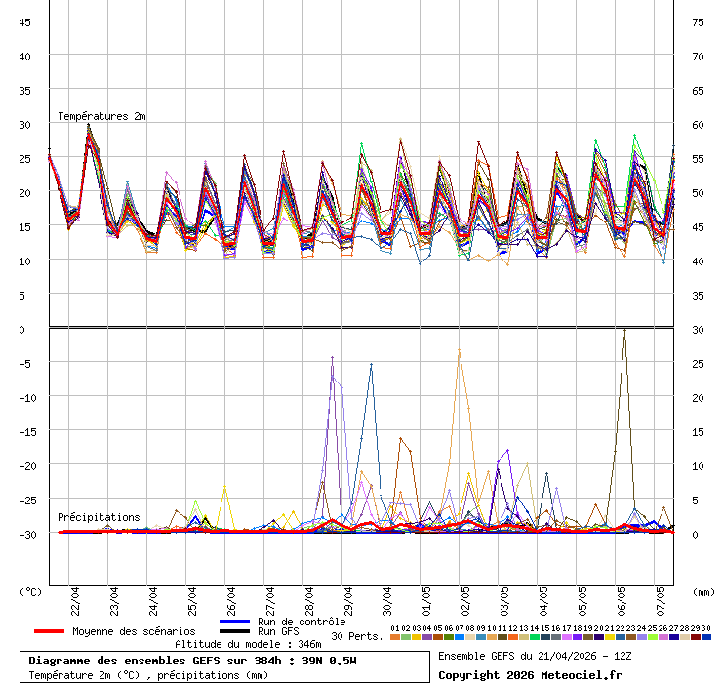Click the Températures 2m chart label

[101, 116]
